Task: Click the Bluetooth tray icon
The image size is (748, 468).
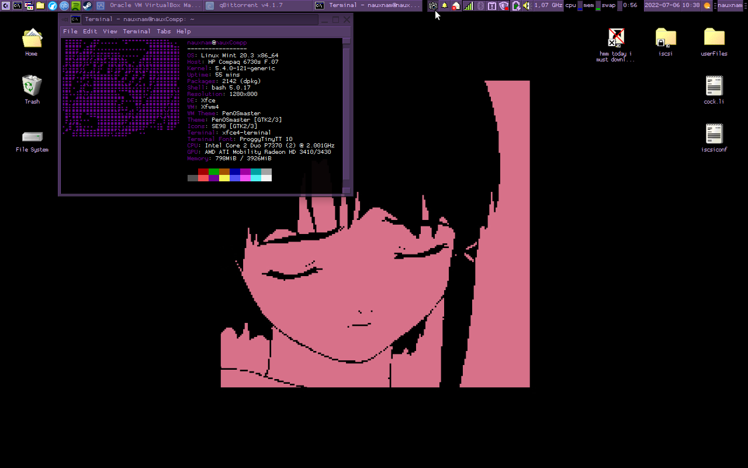Action: click(480, 5)
